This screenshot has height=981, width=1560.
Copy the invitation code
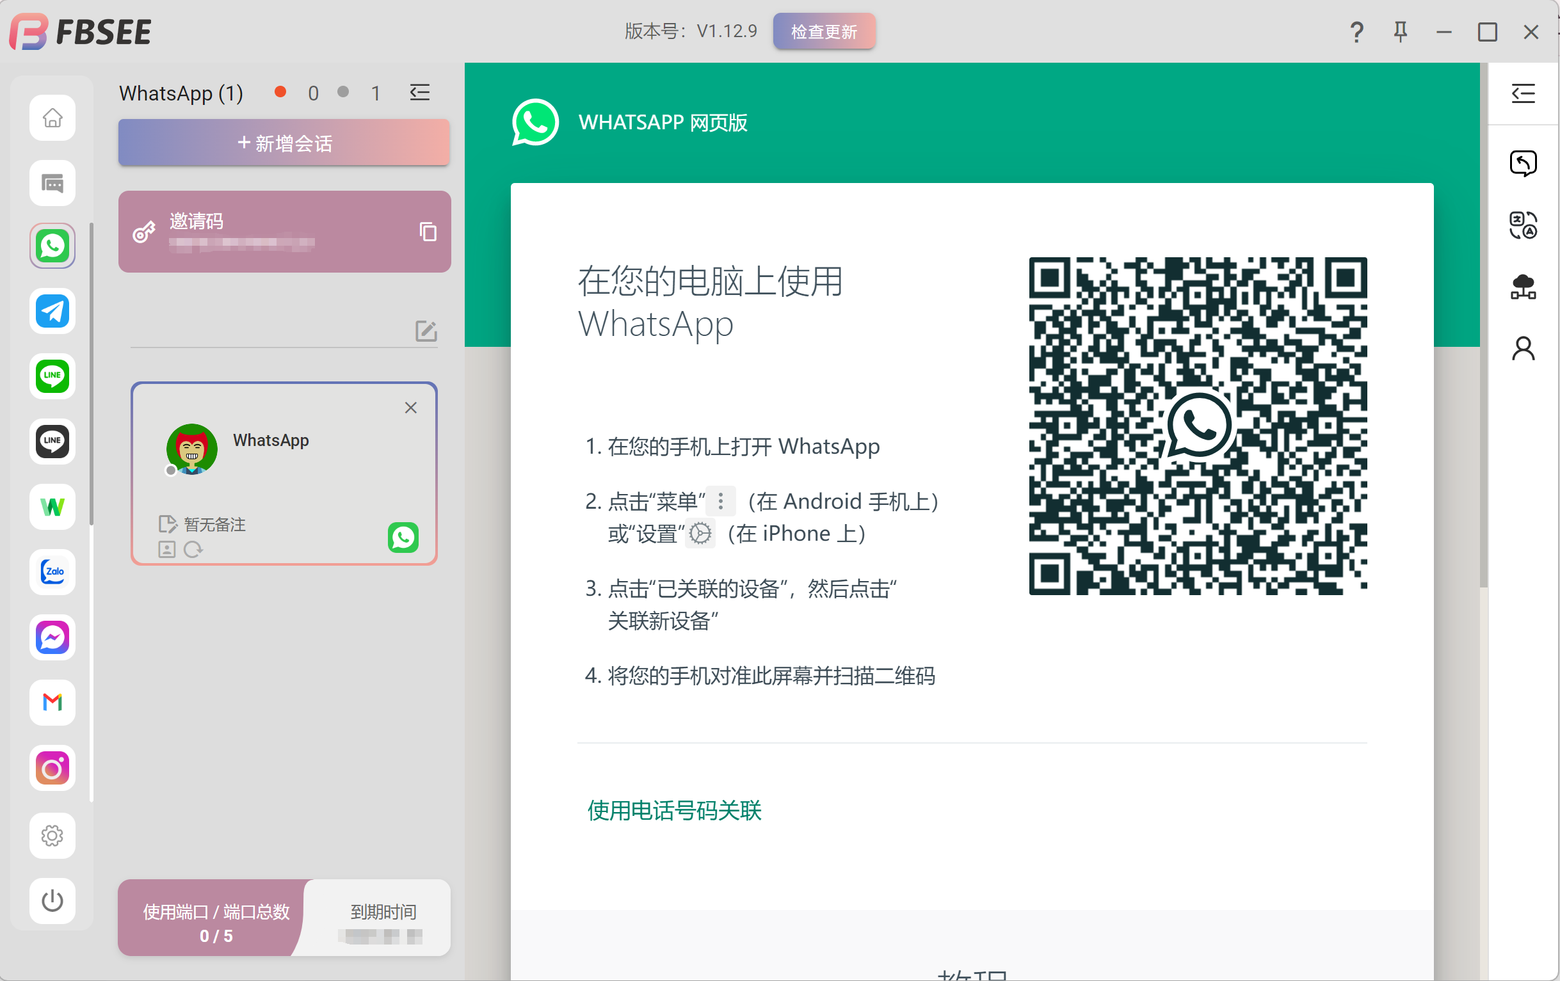point(428,232)
